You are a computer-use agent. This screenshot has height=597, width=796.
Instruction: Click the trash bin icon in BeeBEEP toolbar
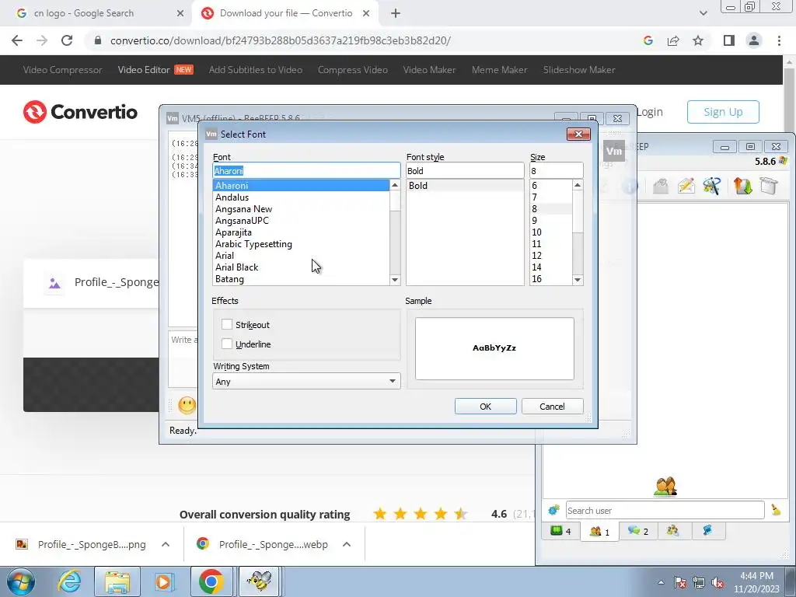click(769, 186)
